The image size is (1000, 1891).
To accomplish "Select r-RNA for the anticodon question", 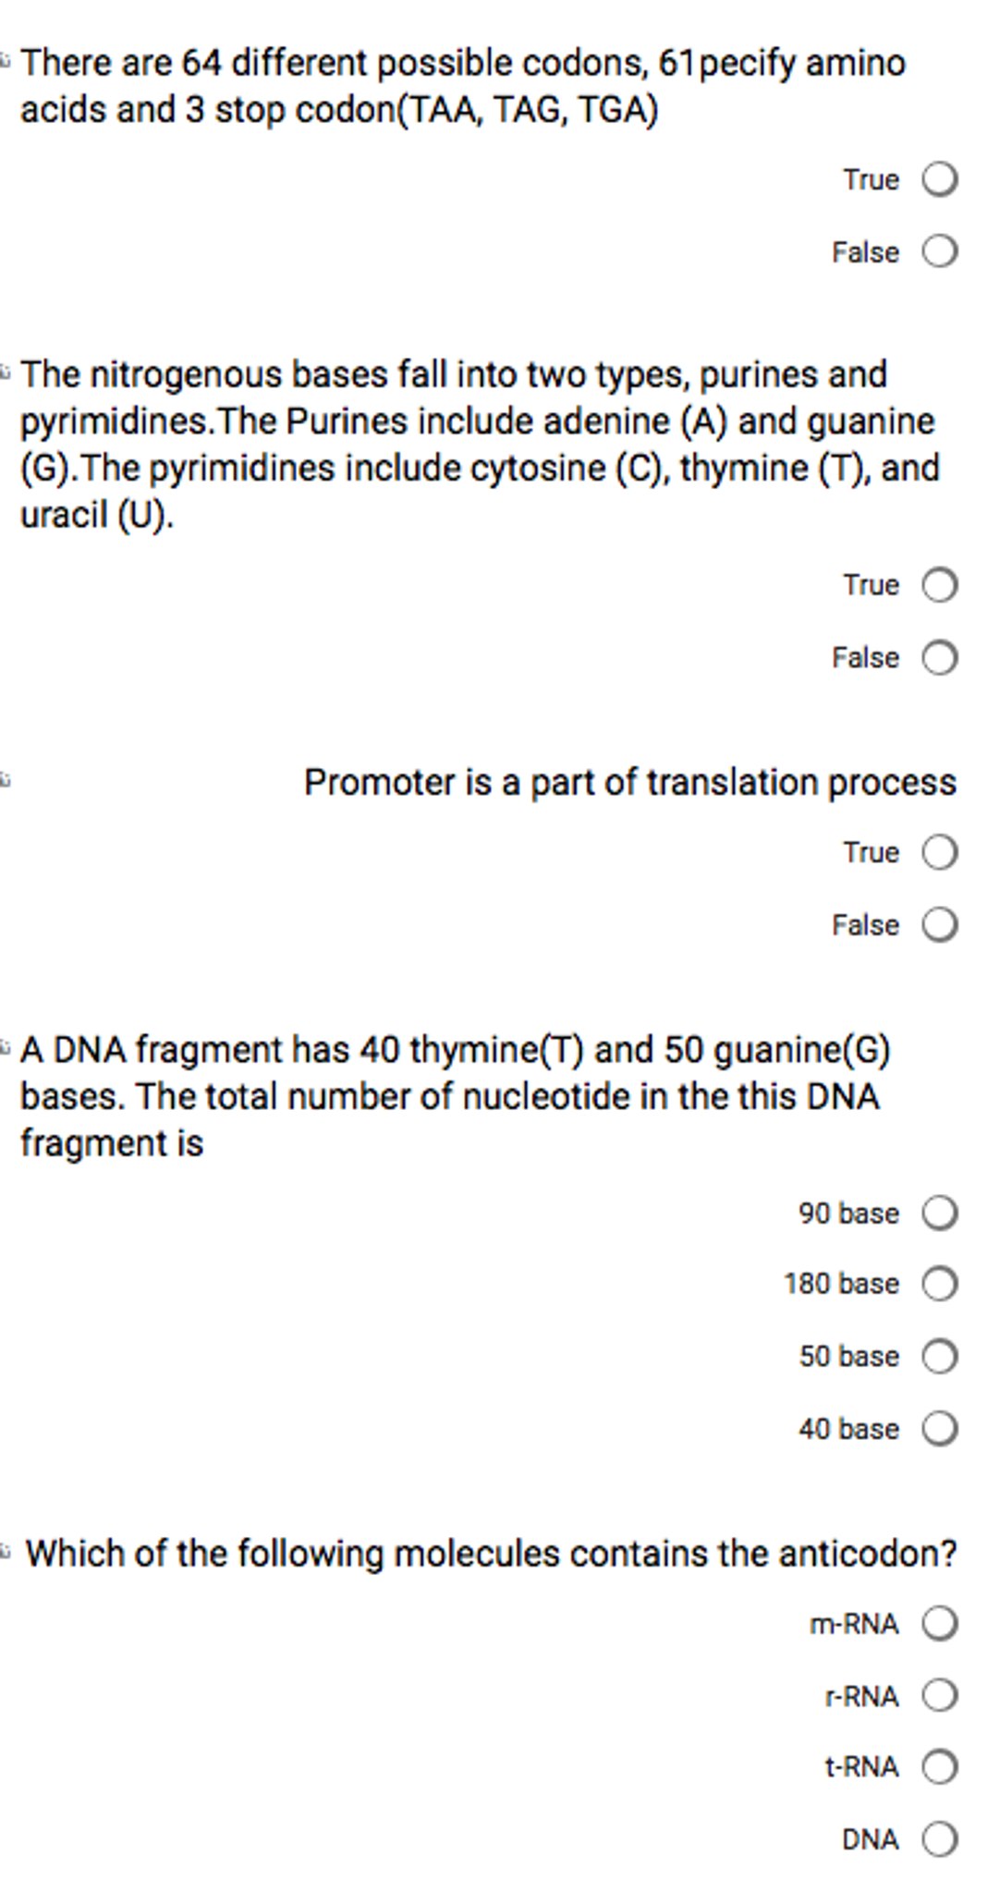I will (941, 1696).
